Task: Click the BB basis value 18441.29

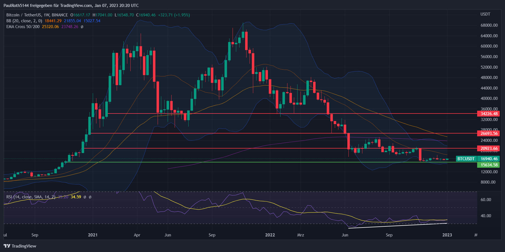Action: [53, 21]
